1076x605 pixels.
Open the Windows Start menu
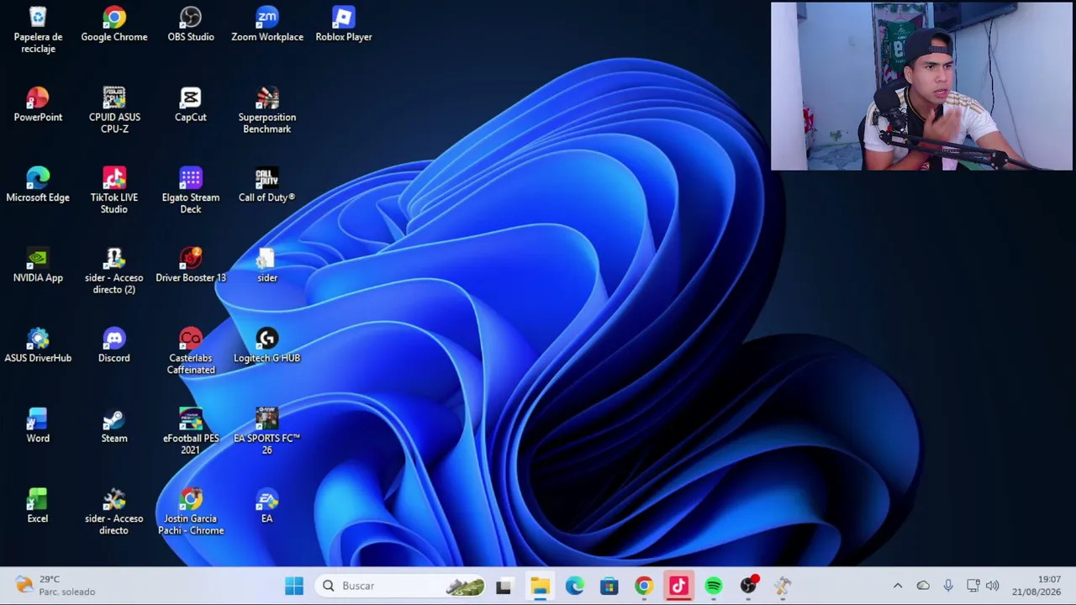tap(294, 586)
